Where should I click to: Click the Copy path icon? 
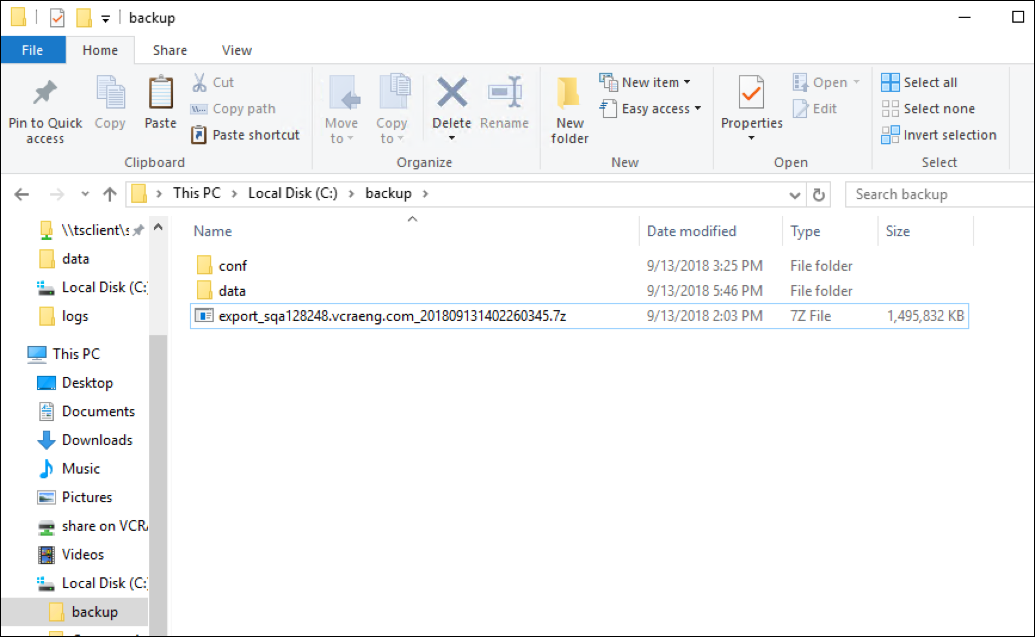233,109
